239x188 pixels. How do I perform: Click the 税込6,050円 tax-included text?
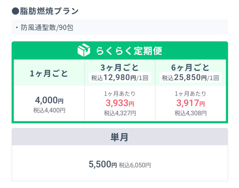click(135, 164)
